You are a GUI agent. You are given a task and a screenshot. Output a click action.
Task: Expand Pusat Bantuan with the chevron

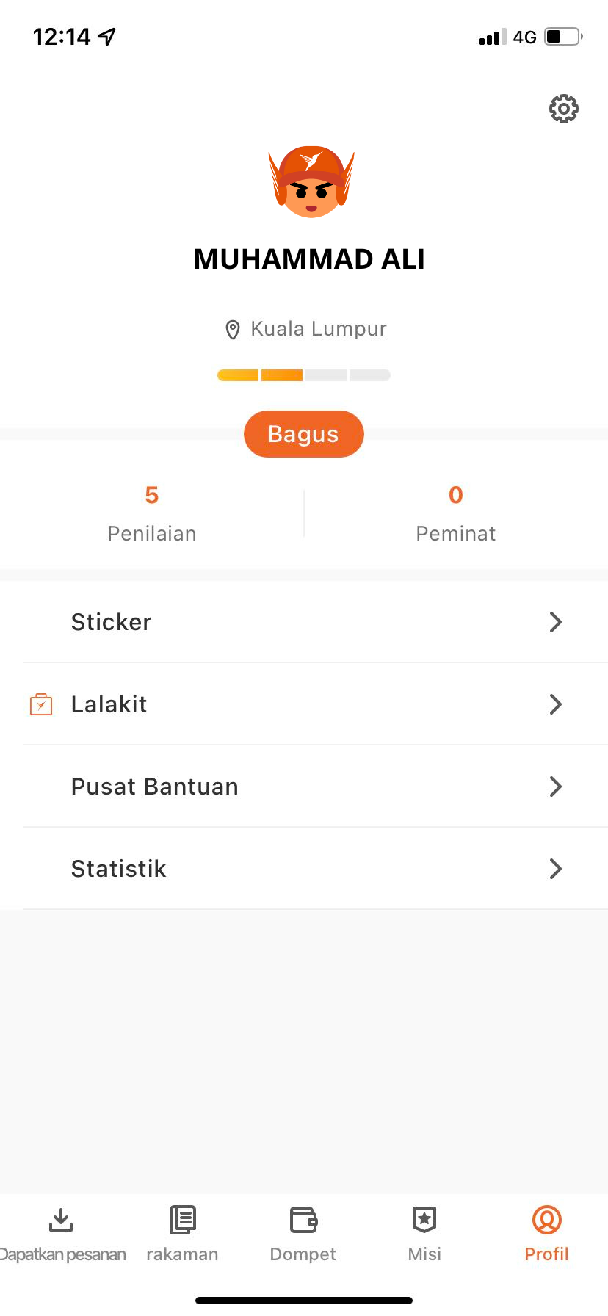[556, 787]
